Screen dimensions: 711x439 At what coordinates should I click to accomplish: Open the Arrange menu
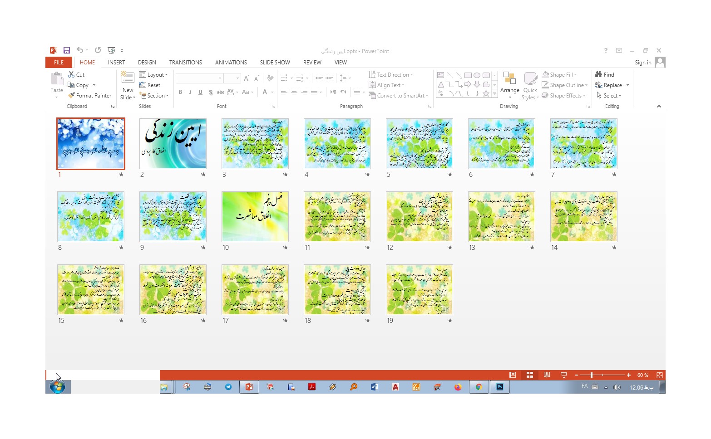[509, 86]
